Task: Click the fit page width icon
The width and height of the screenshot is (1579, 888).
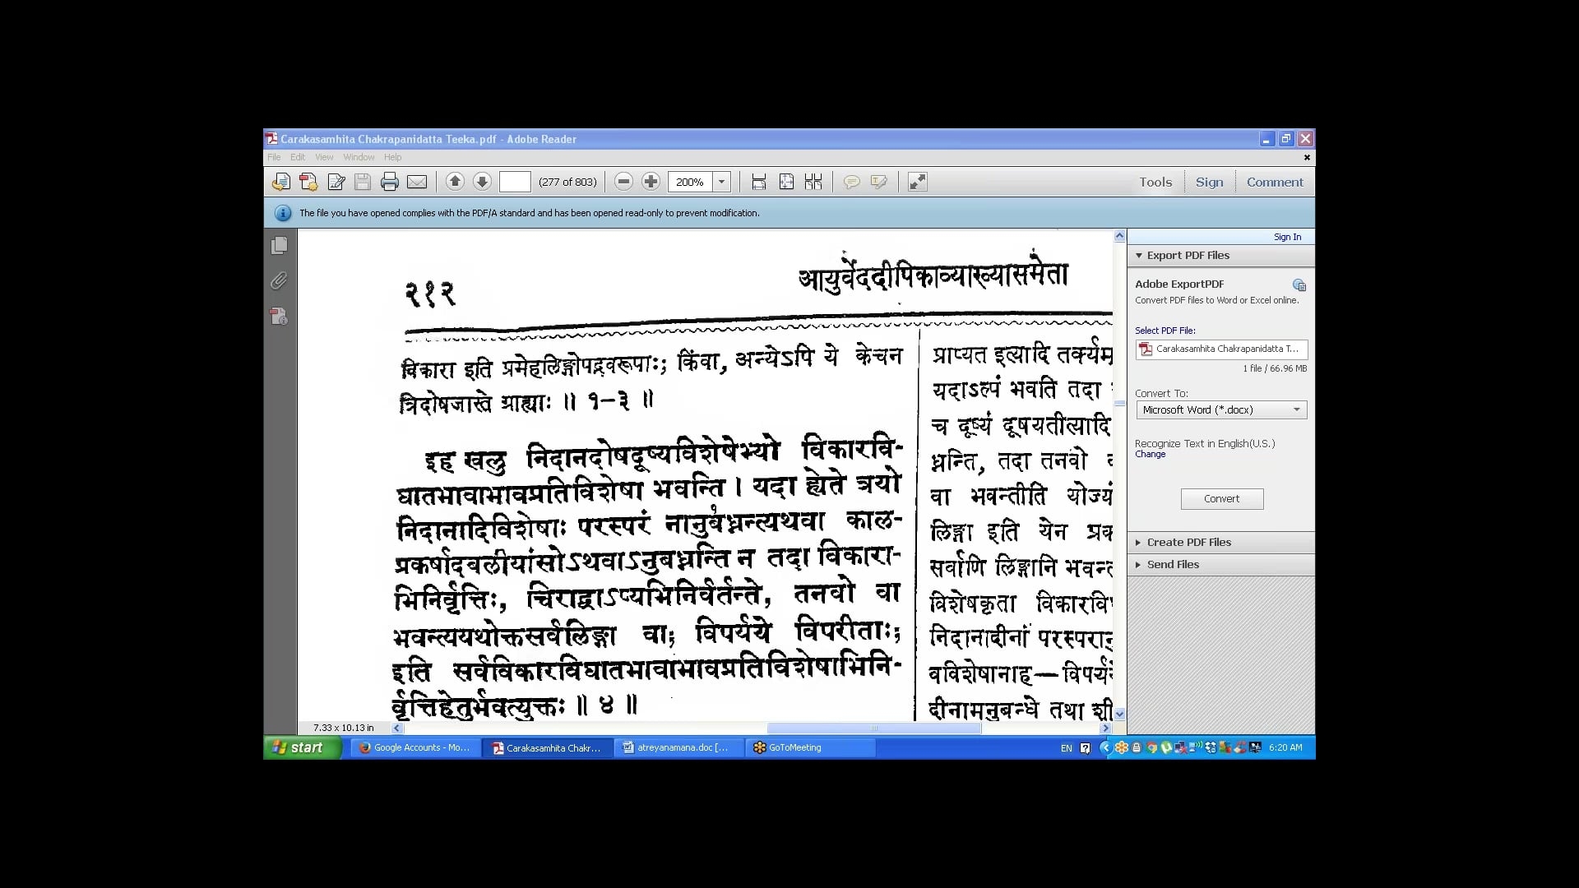Action: coord(758,182)
